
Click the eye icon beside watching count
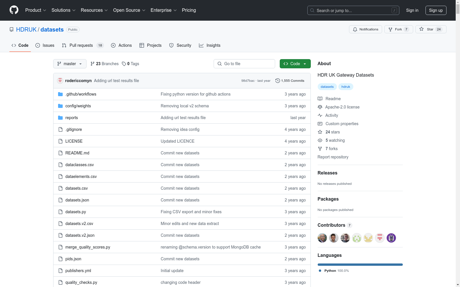click(x=320, y=140)
